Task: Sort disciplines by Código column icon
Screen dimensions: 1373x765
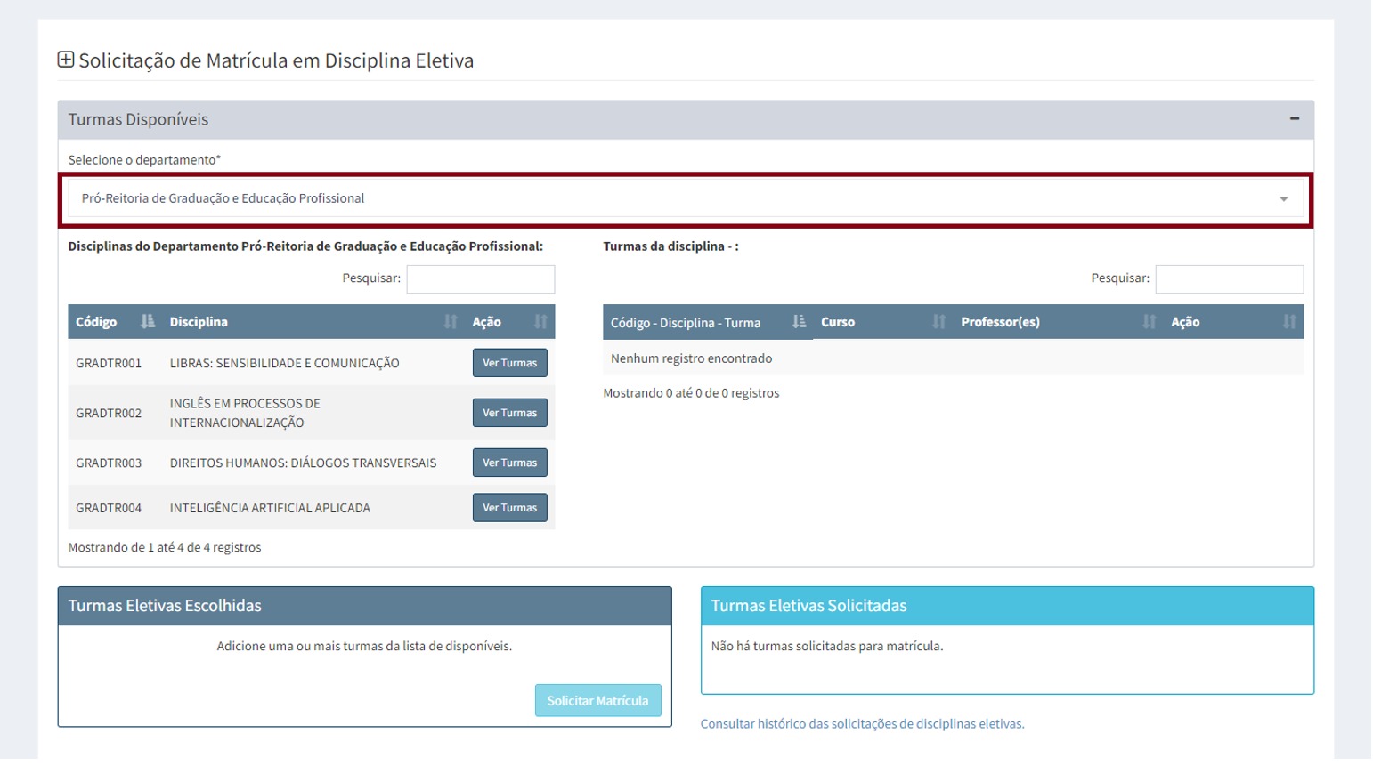Action: point(147,322)
